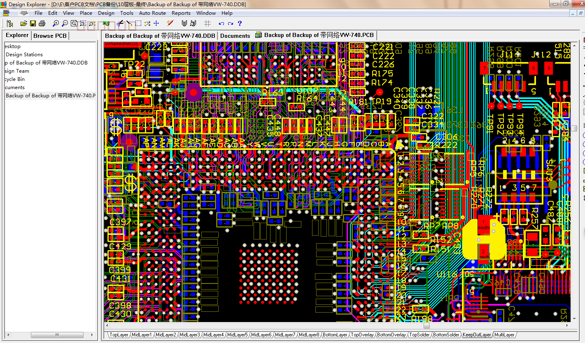
Task: Select the knife/cut tool on the toolbar
Action: pyautogui.click(x=119, y=23)
